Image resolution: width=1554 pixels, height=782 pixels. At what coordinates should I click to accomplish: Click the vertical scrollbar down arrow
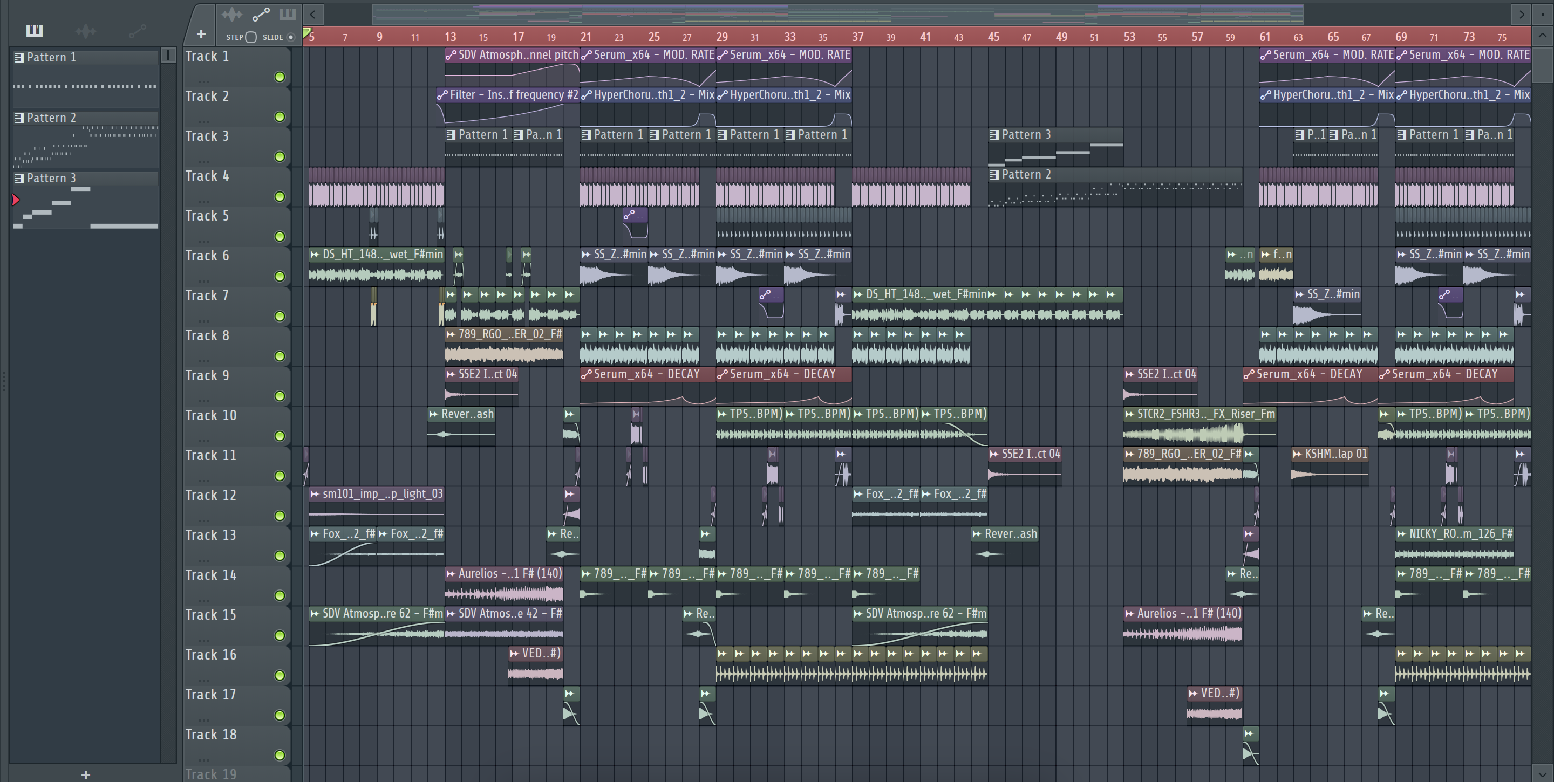1543,773
